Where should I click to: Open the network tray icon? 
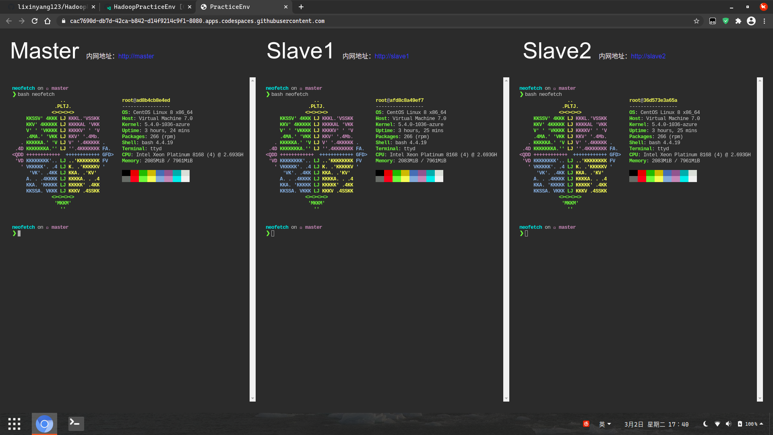(717, 424)
